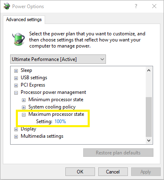Click the help question mark icon
This screenshot has height=180, width=164.
pyautogui.click(x=136, y=6)
